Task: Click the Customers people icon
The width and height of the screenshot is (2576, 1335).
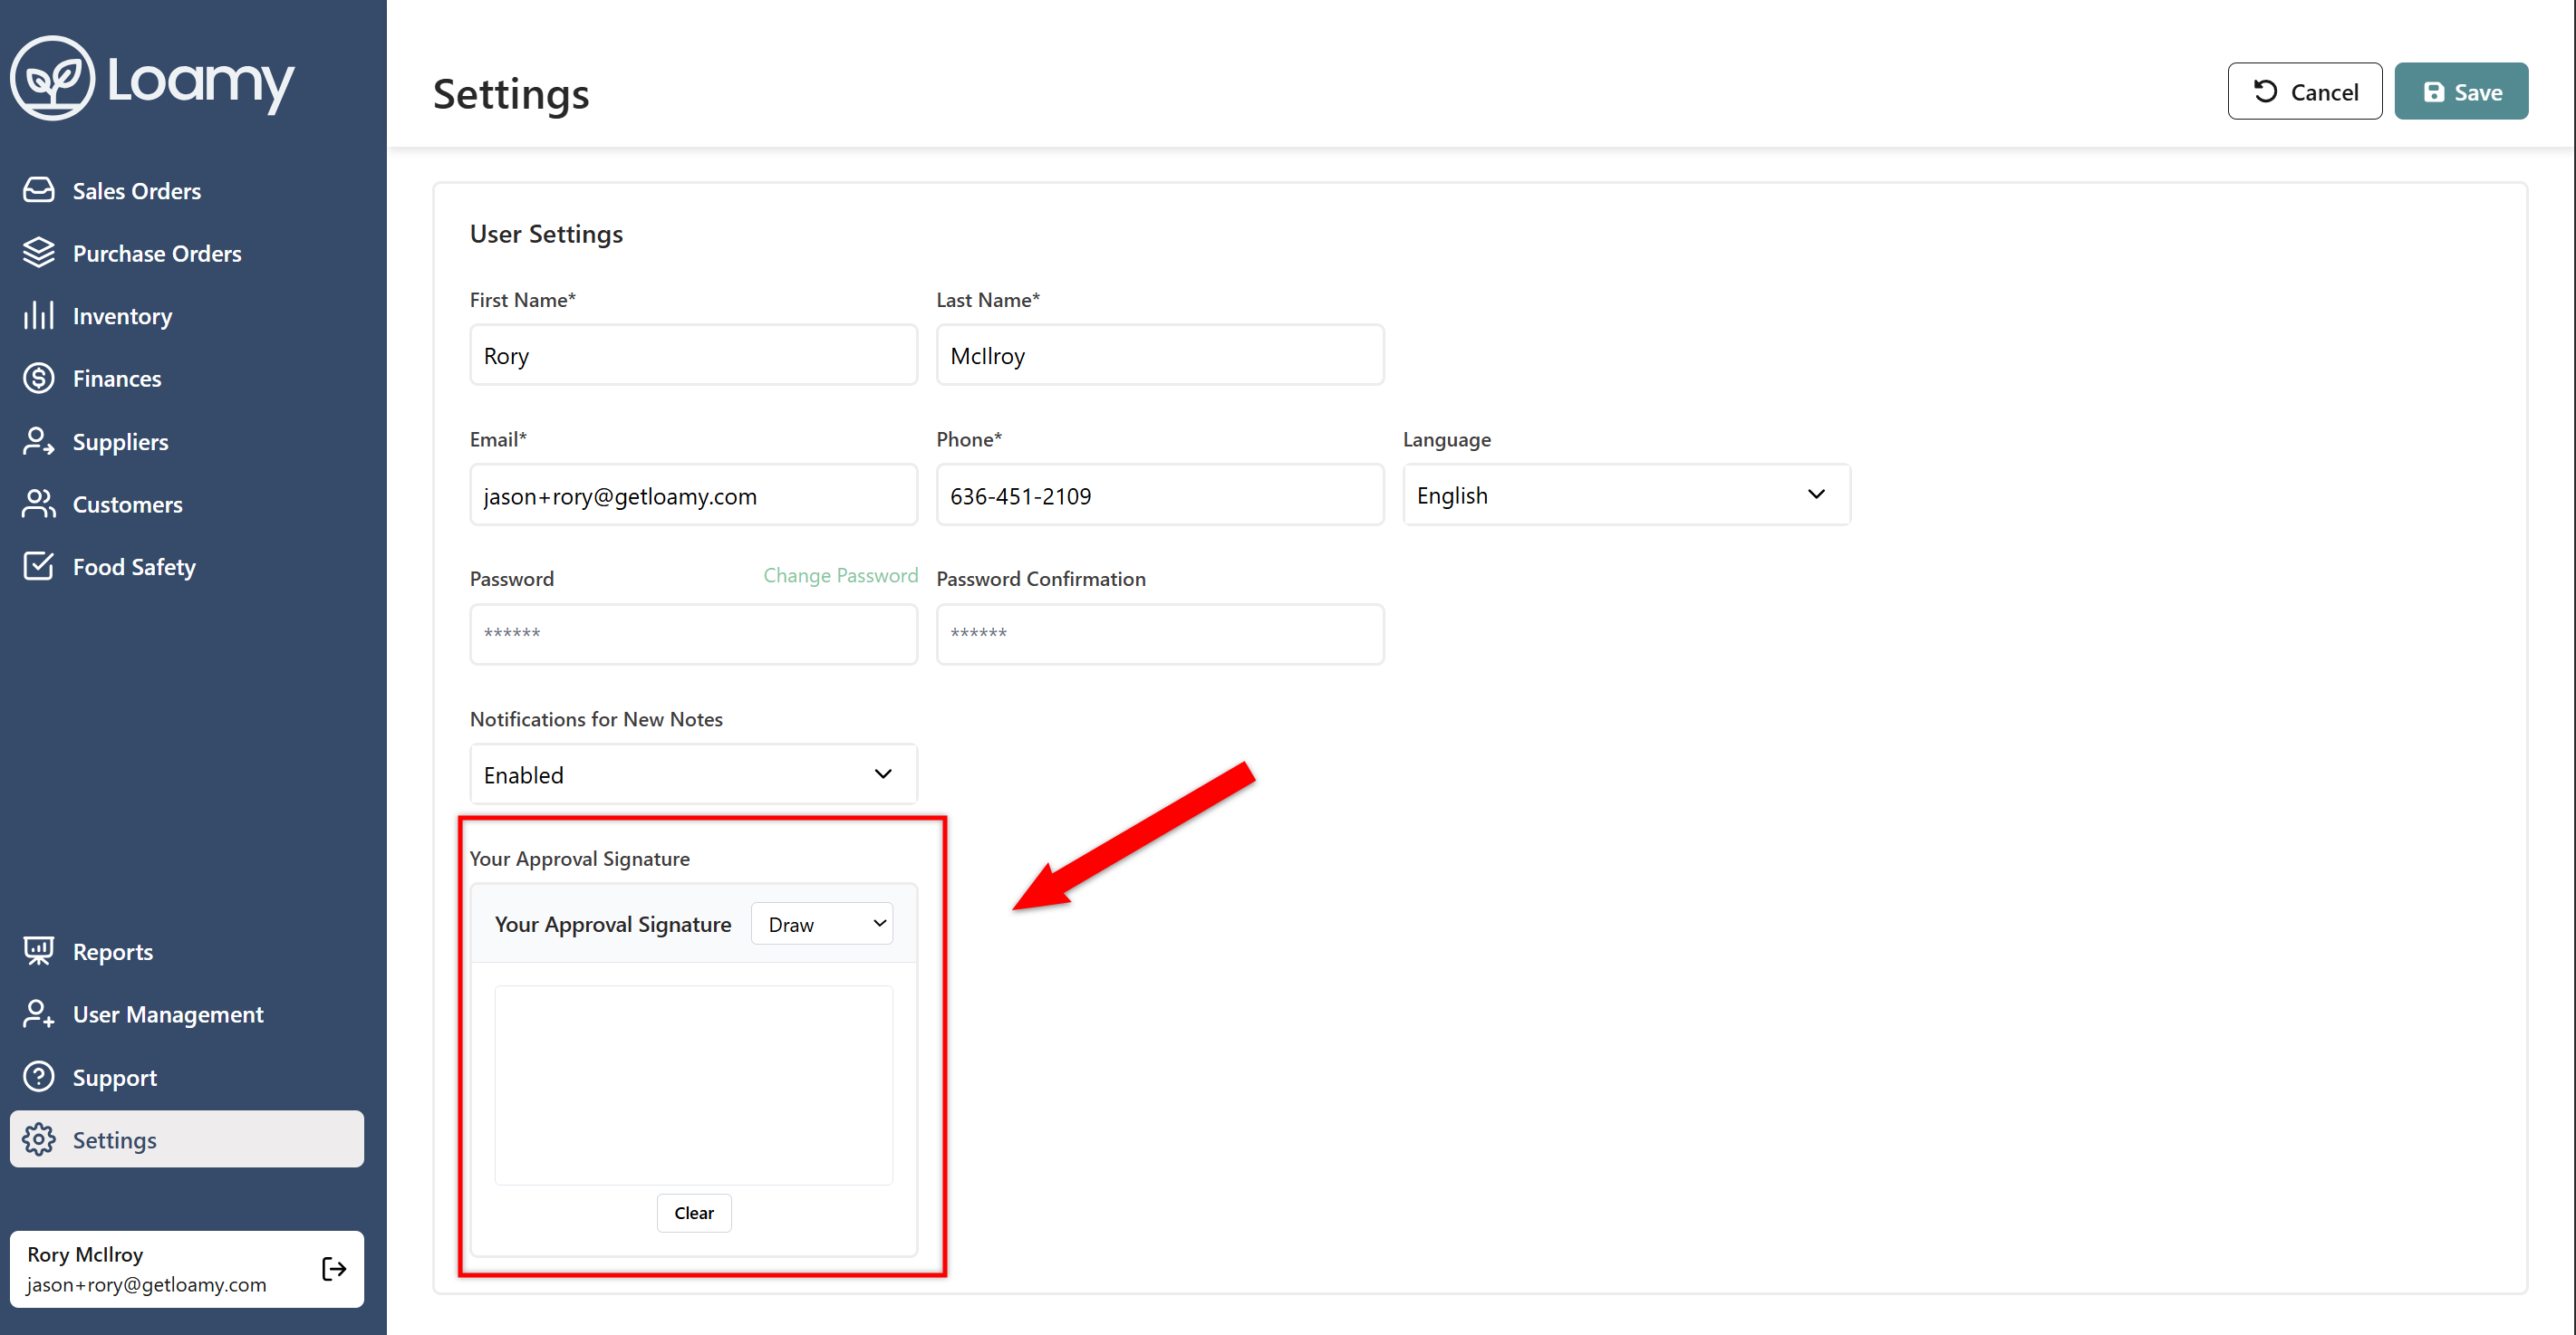Action: (x=39, y=504)
